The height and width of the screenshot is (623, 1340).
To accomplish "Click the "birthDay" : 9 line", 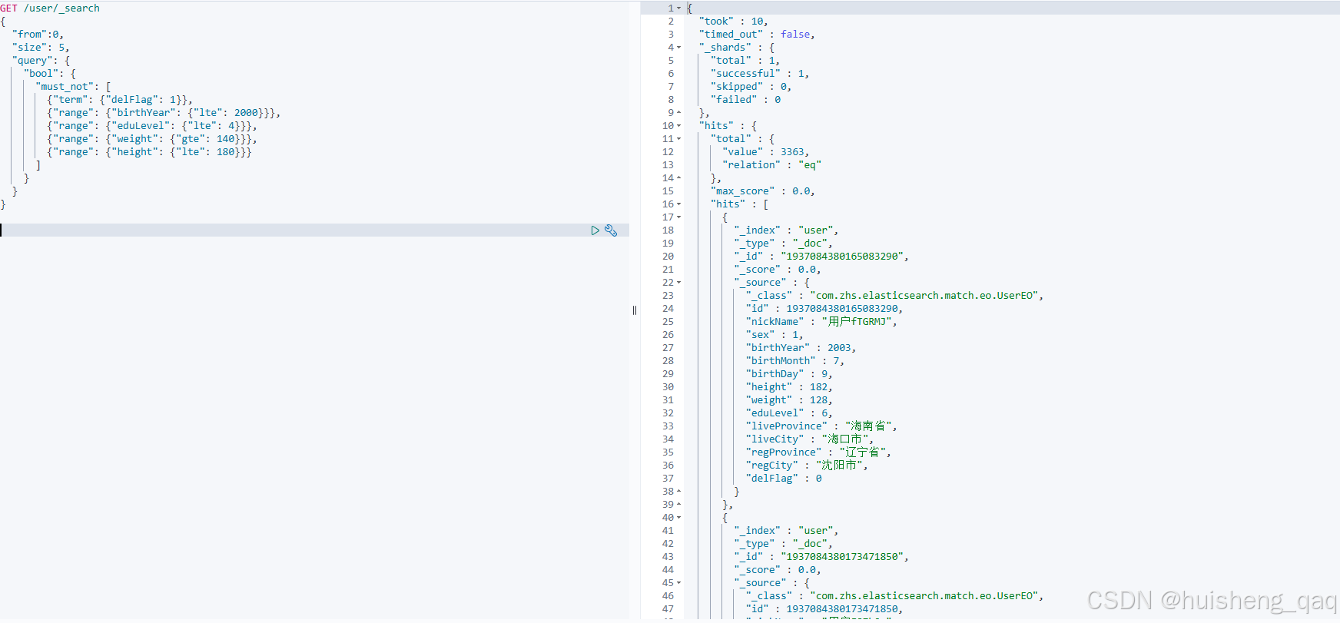I will pos(789,374).
